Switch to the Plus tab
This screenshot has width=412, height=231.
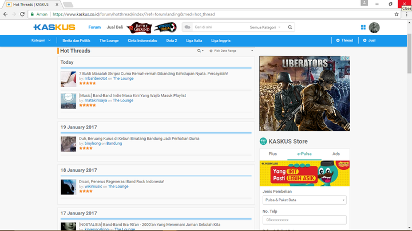(x=273, y=154)
